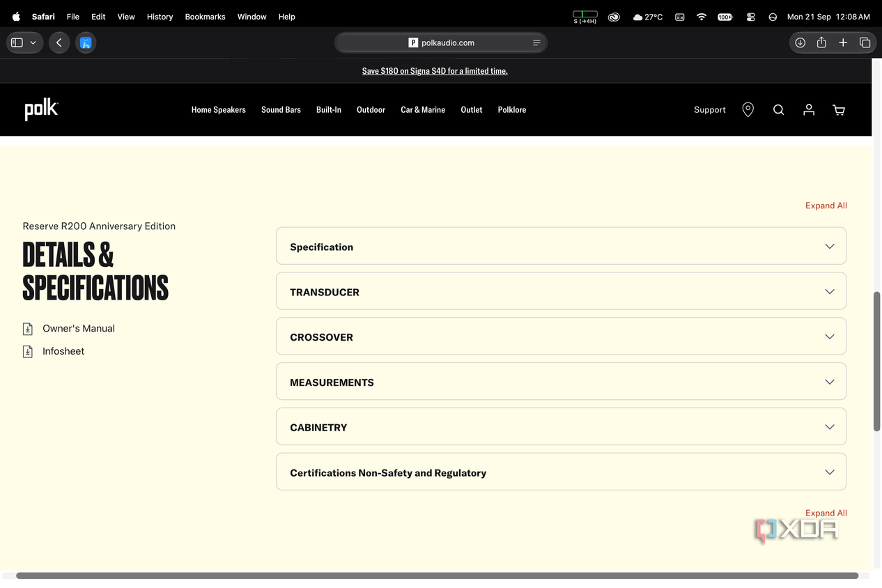Click the polkaudio.com address field

[x=441, y=42]
